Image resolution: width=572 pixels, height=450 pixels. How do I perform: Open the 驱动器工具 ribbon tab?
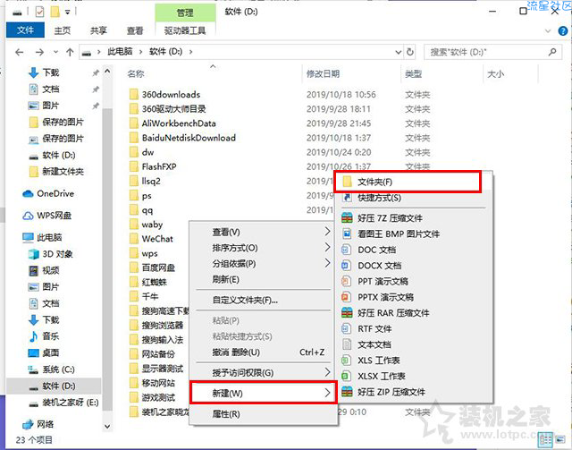185,30
